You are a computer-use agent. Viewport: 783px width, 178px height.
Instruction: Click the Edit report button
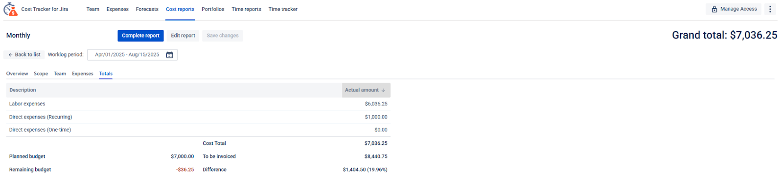coord(183,36)
